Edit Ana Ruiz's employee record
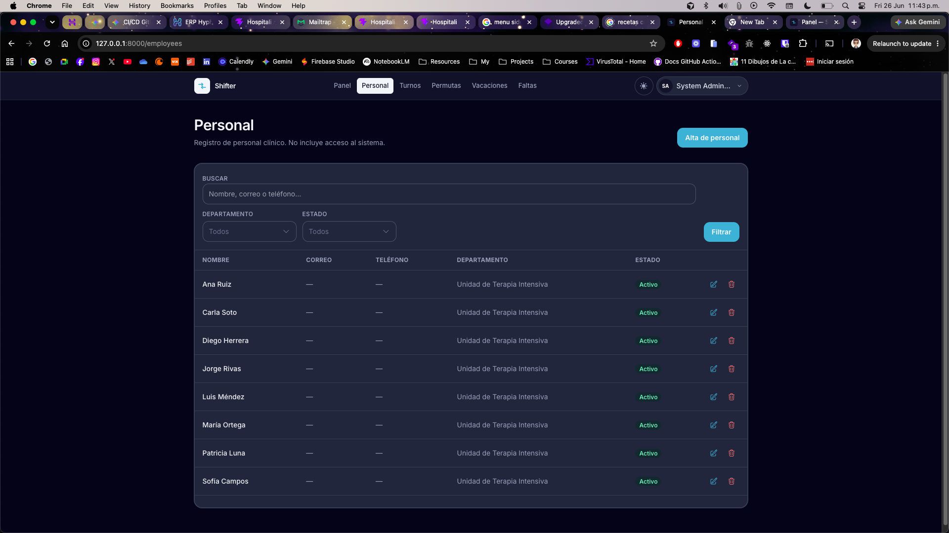The height and width of the screenshot is (533, 949). 714,284
